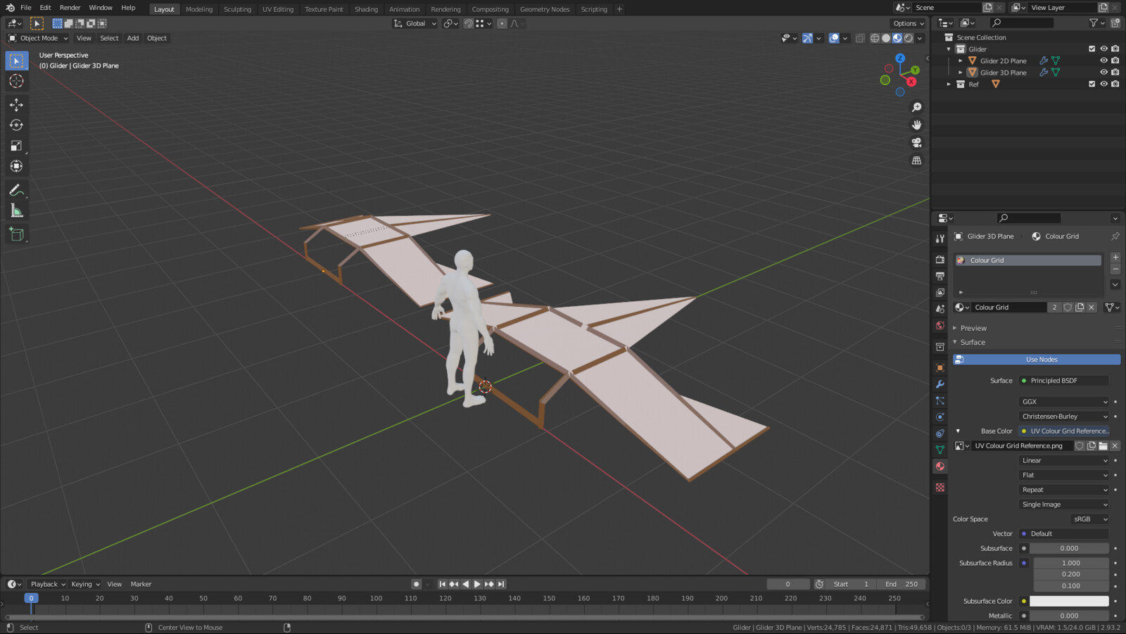Select the Transform tool
Screen dimensions: 1126x634
coord(17,166)
